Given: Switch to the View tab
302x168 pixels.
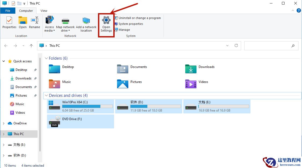Looking at the screenshot, I should tap(43, 11).
